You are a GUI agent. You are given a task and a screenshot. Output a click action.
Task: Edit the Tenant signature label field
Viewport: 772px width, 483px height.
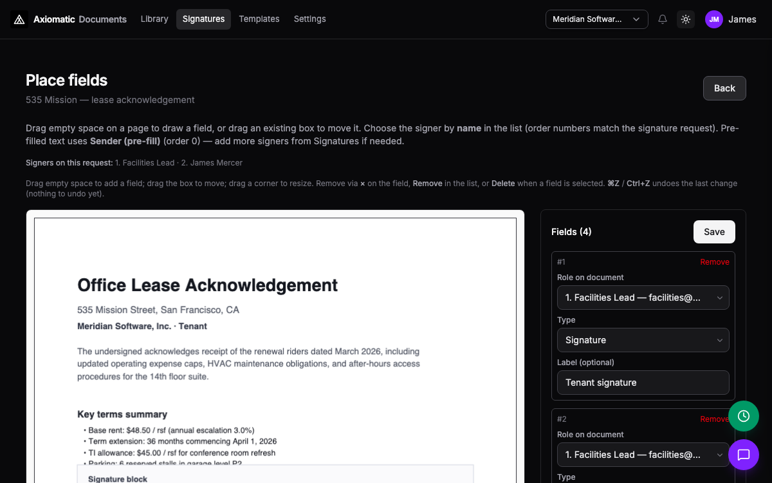(x=643, y=383)
